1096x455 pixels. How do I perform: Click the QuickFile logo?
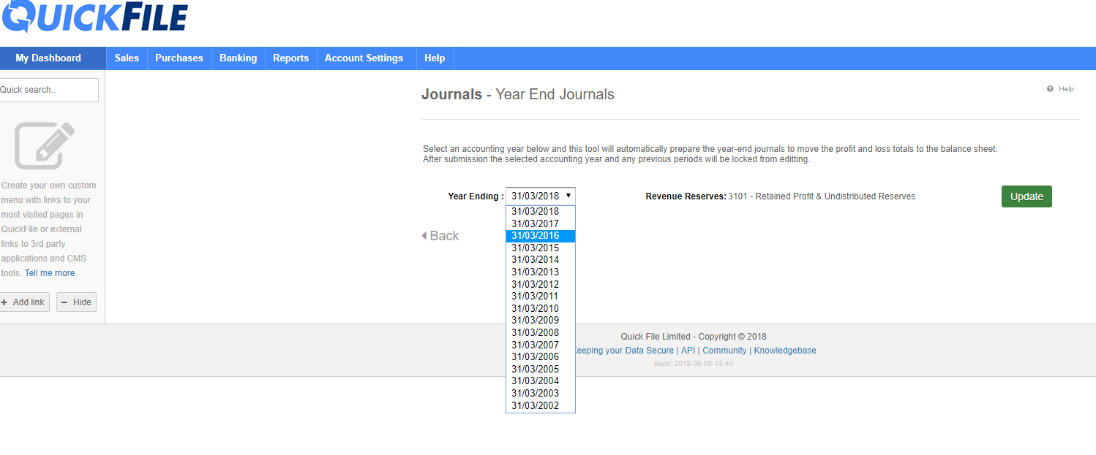click(94, 16)
